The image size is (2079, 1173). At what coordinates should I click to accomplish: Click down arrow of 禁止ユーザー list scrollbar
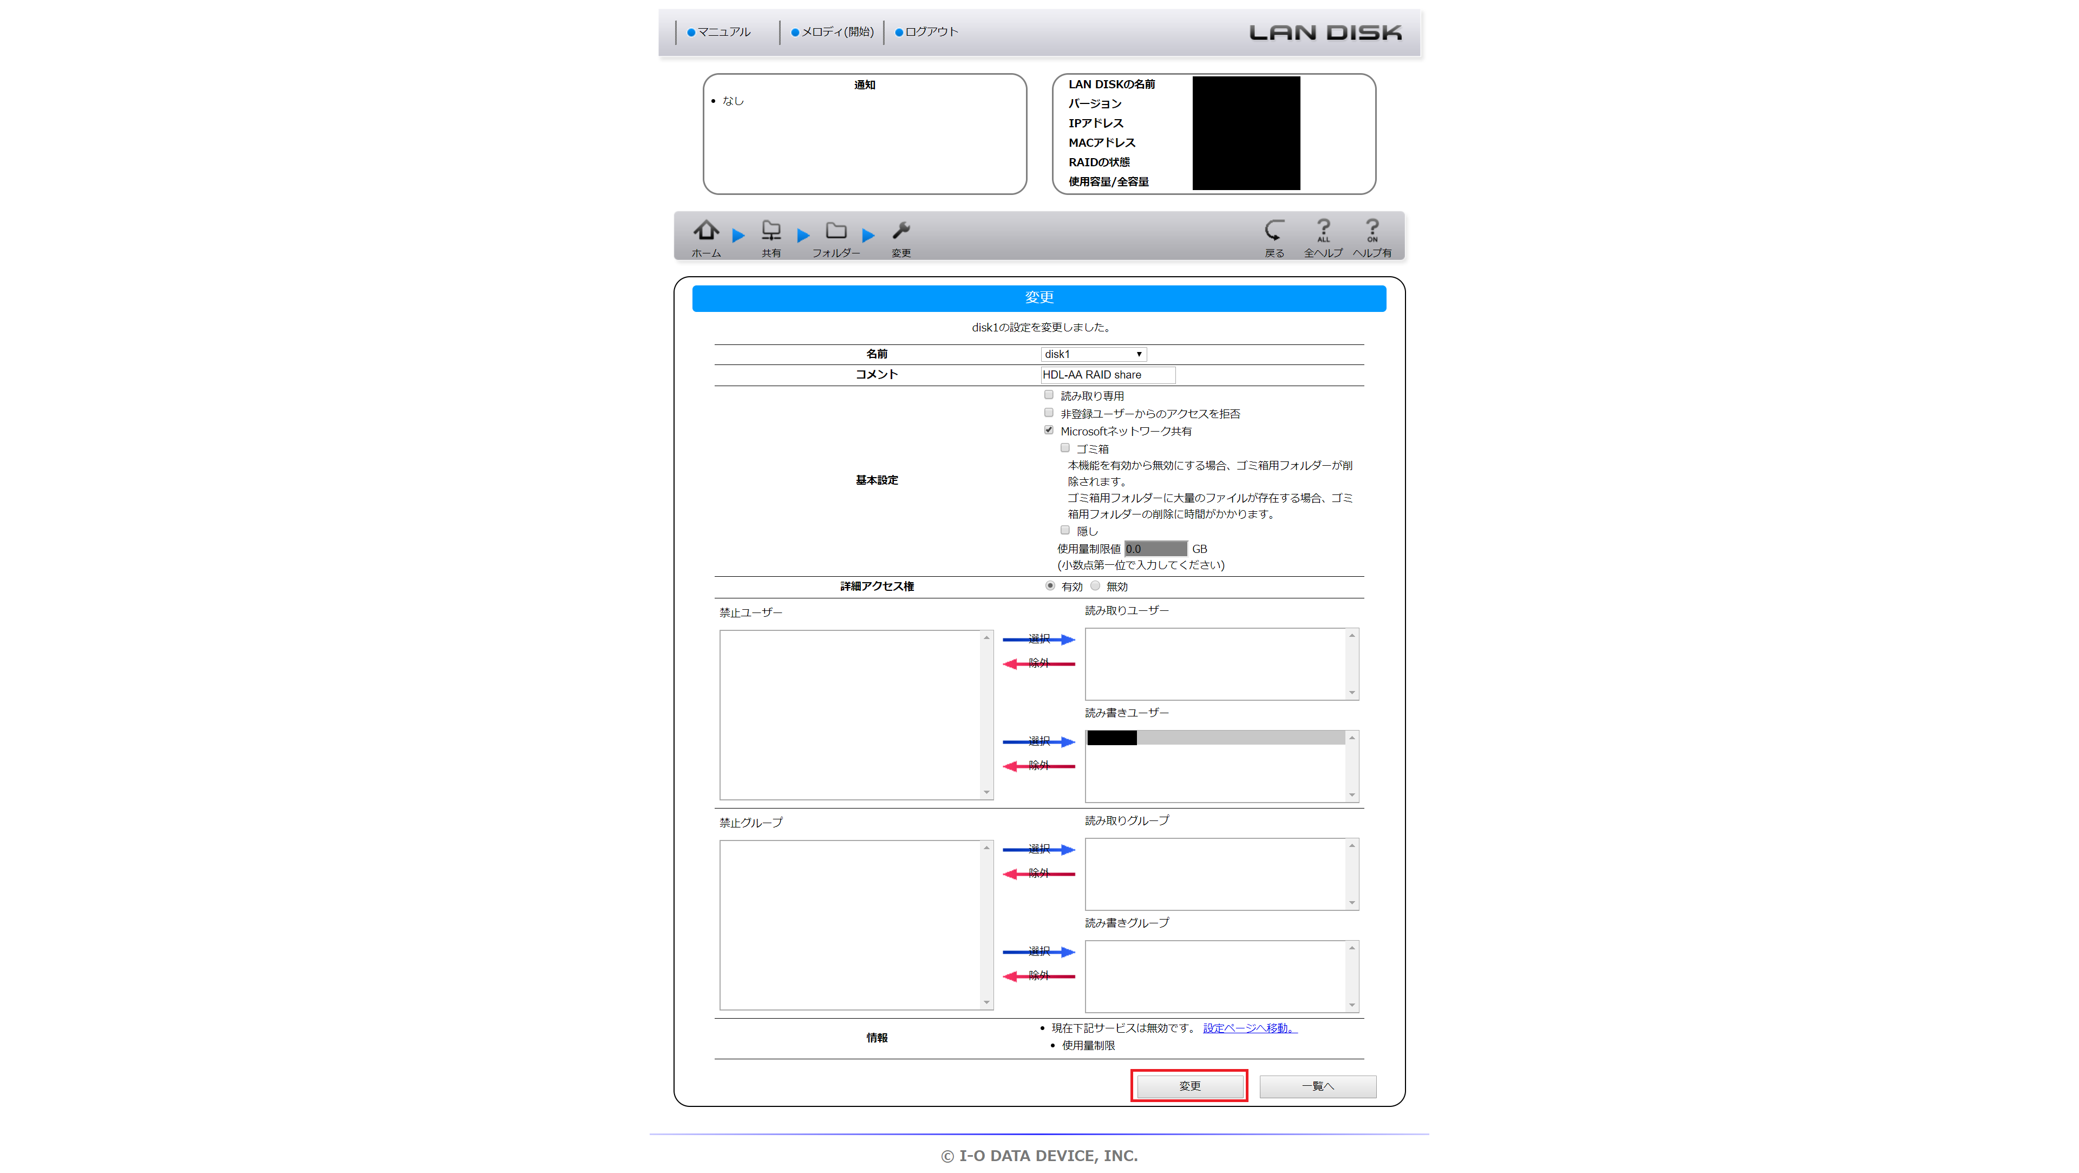(986, 793)
